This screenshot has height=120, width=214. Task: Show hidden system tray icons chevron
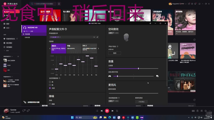[x=189, y=117]
